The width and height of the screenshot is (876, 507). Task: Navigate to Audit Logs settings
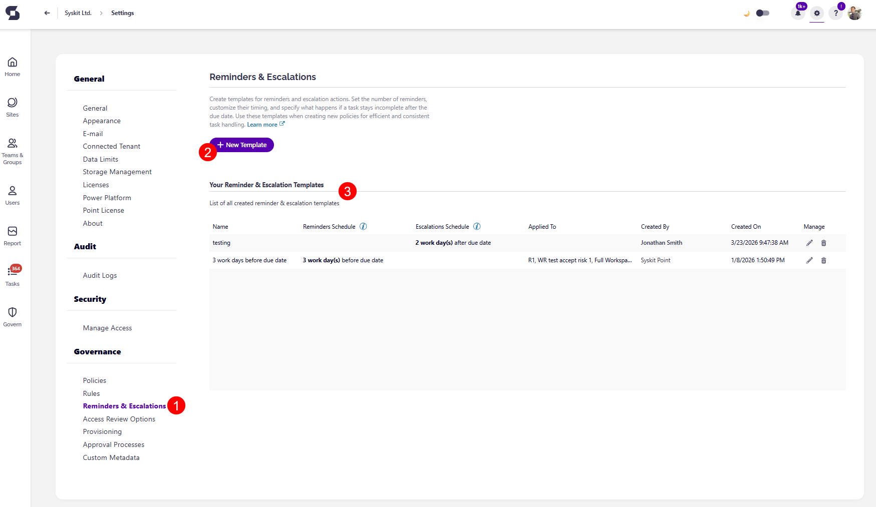(x=100, y=275)
